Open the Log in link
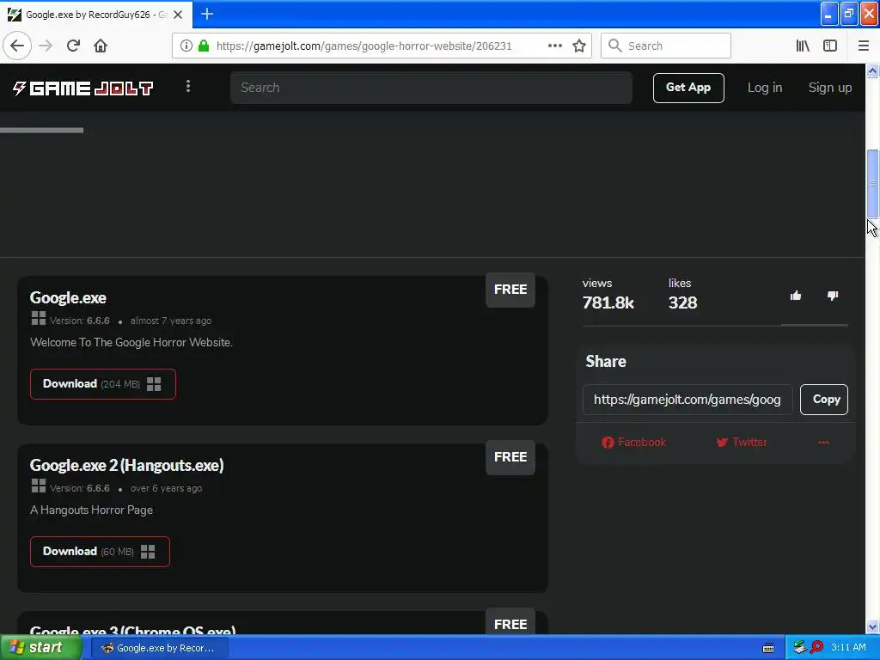Image resolution: width=880 pixels, height=660 pixels. pyautogui.click(x=764, y=88)
